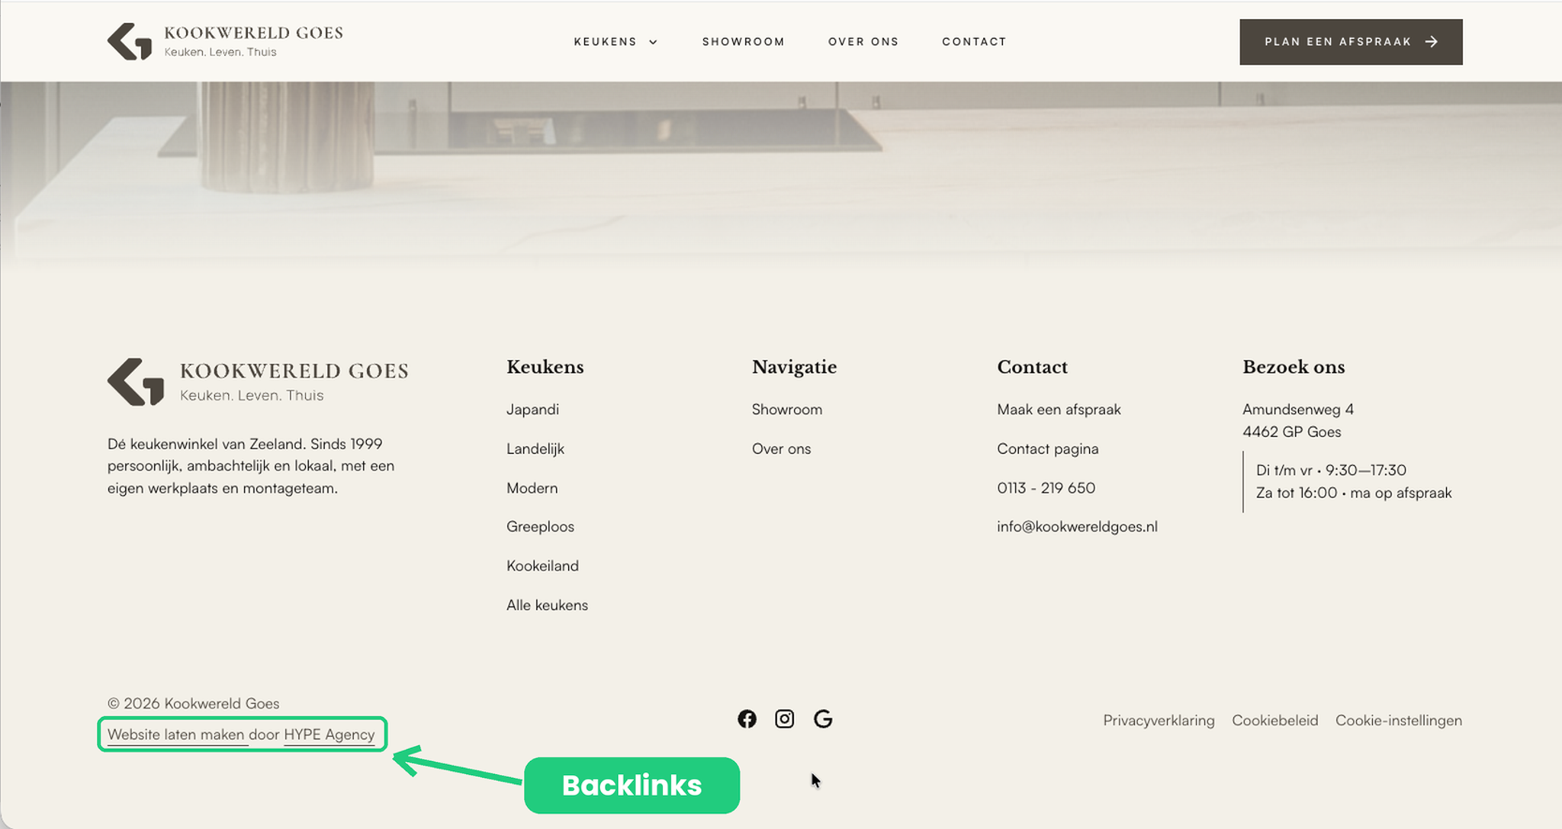Click the Di t/m vr opening hours text

pos(1331,471)
